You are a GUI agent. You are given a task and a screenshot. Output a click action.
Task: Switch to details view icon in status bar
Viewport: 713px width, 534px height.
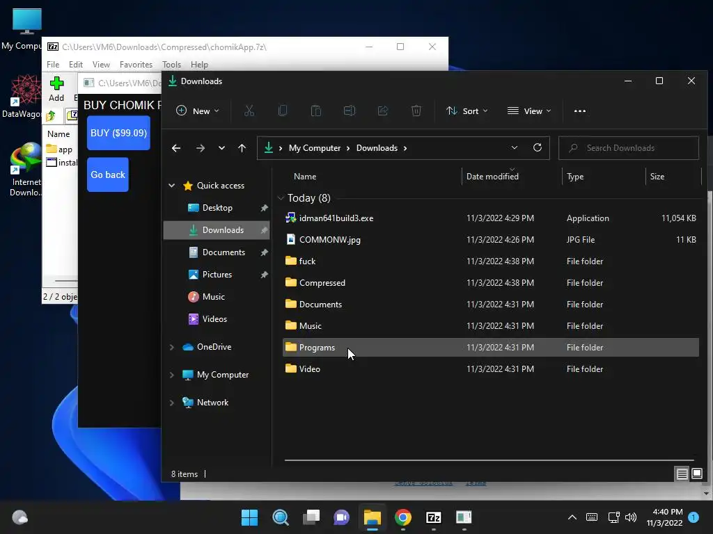682,474
